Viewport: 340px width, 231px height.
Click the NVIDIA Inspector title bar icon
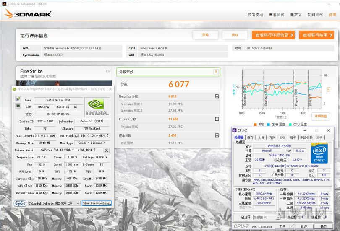(14, 89)
